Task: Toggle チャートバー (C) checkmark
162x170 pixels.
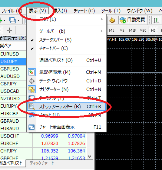Action: coord(32,48)
